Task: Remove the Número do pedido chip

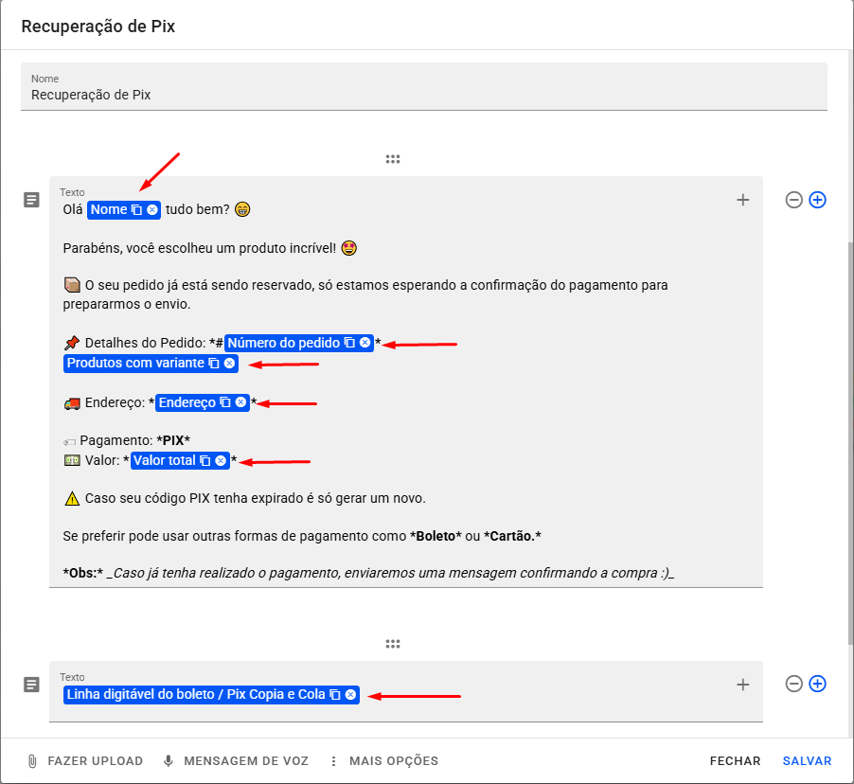Action: pos(365,343)
